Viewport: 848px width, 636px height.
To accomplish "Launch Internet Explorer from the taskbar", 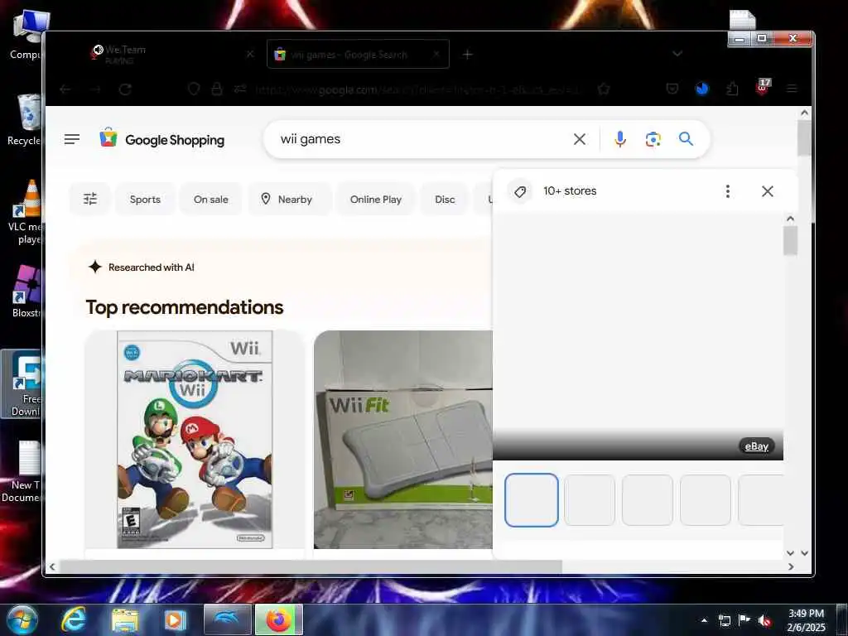I will pyautogui.click(x=73, y=619).
